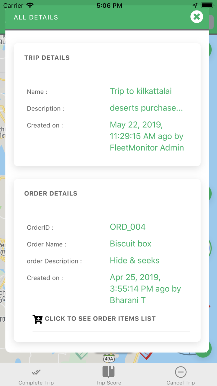
Task: Tap the shopping cart icon
Action: point(38,319)
